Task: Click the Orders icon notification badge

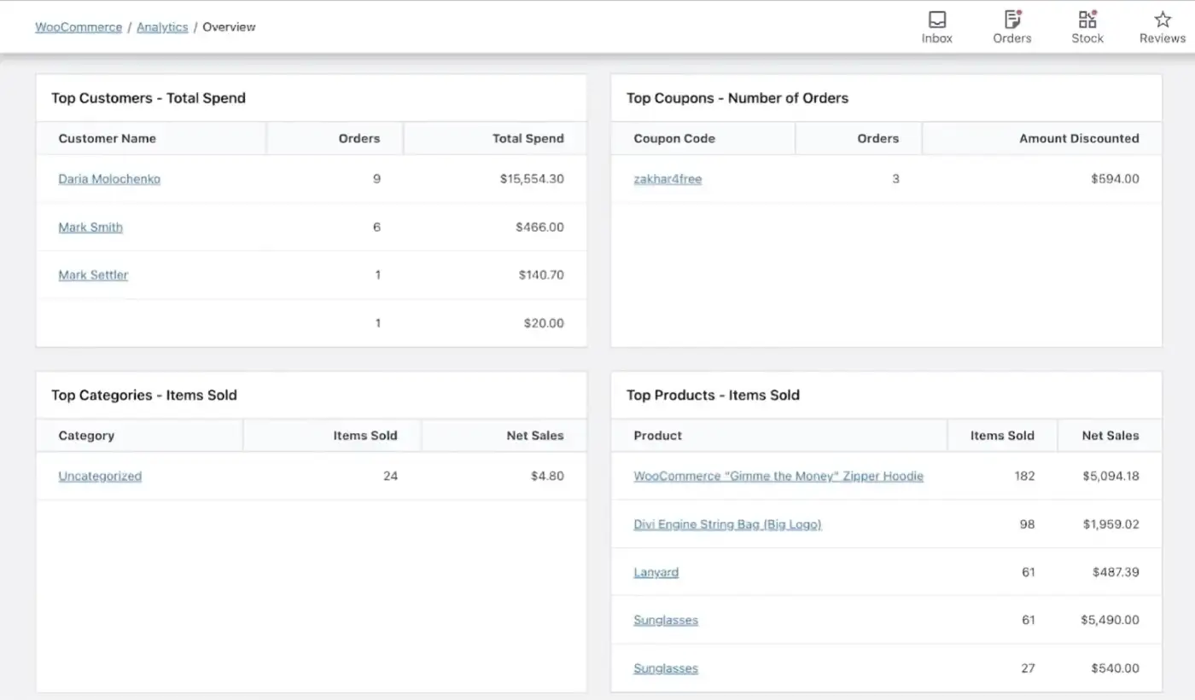Action: click(1021, 12)
